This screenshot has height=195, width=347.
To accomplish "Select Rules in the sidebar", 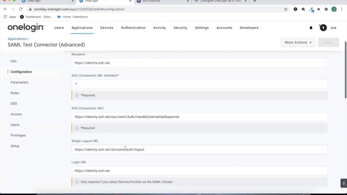I will (15, 93).
